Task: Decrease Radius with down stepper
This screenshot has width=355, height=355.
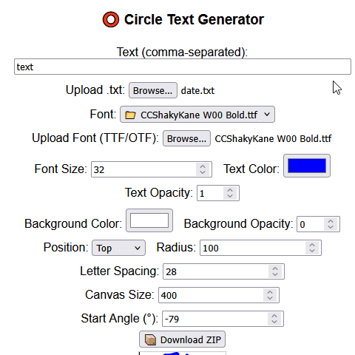Action: [312, 251]
